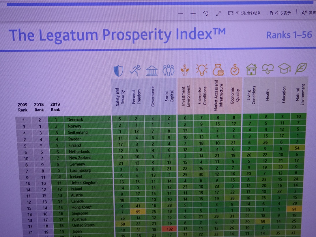
Task: Click the 2019 Rank header
Action: [55, 107]
